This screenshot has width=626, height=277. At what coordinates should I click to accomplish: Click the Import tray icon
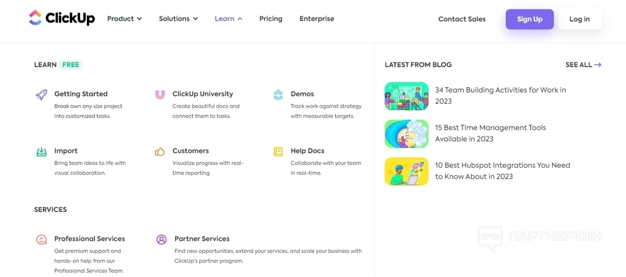point(41,151)
